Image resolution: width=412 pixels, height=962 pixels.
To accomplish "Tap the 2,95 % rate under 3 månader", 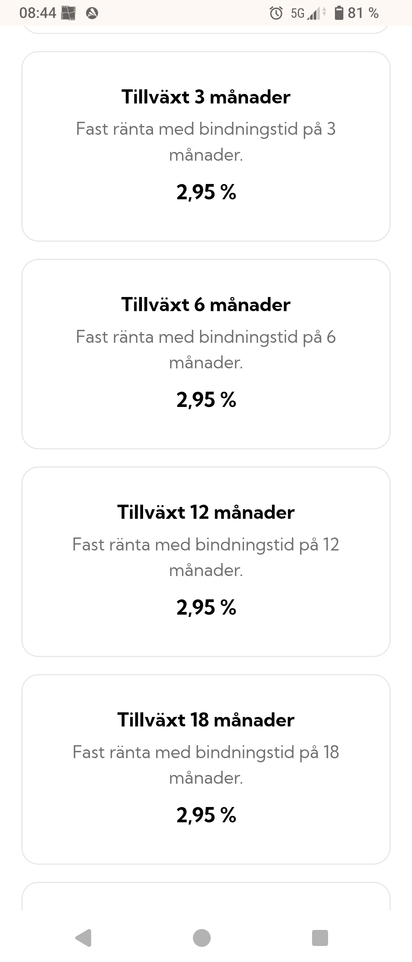I will pyautogui.click(x=206, y=192).
